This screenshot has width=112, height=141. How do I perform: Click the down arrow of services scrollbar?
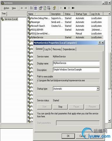109,121
